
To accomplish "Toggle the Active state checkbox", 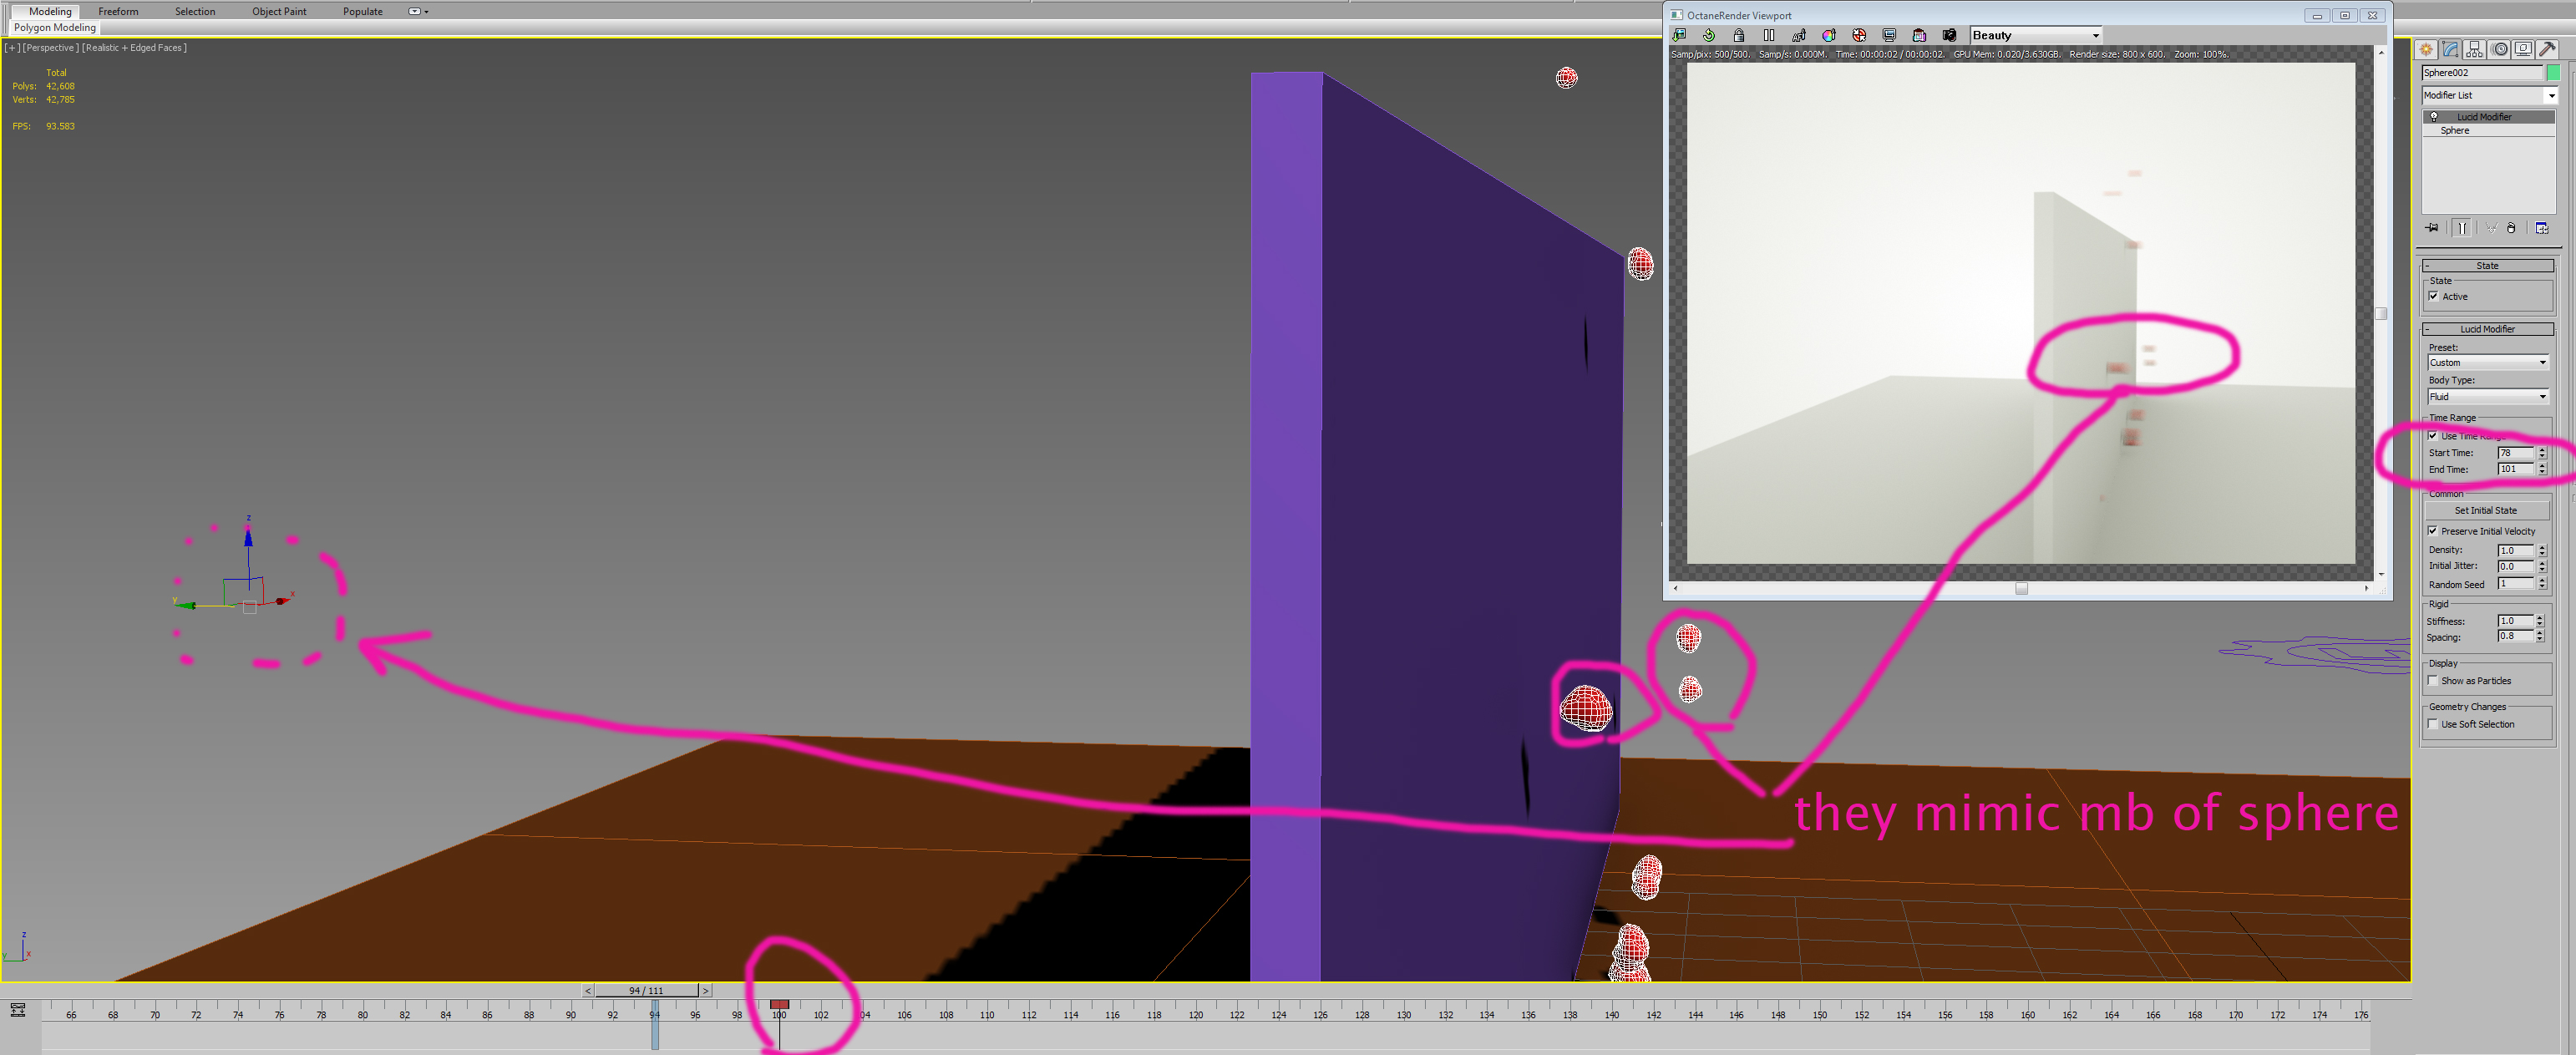I will (2434, 296).
